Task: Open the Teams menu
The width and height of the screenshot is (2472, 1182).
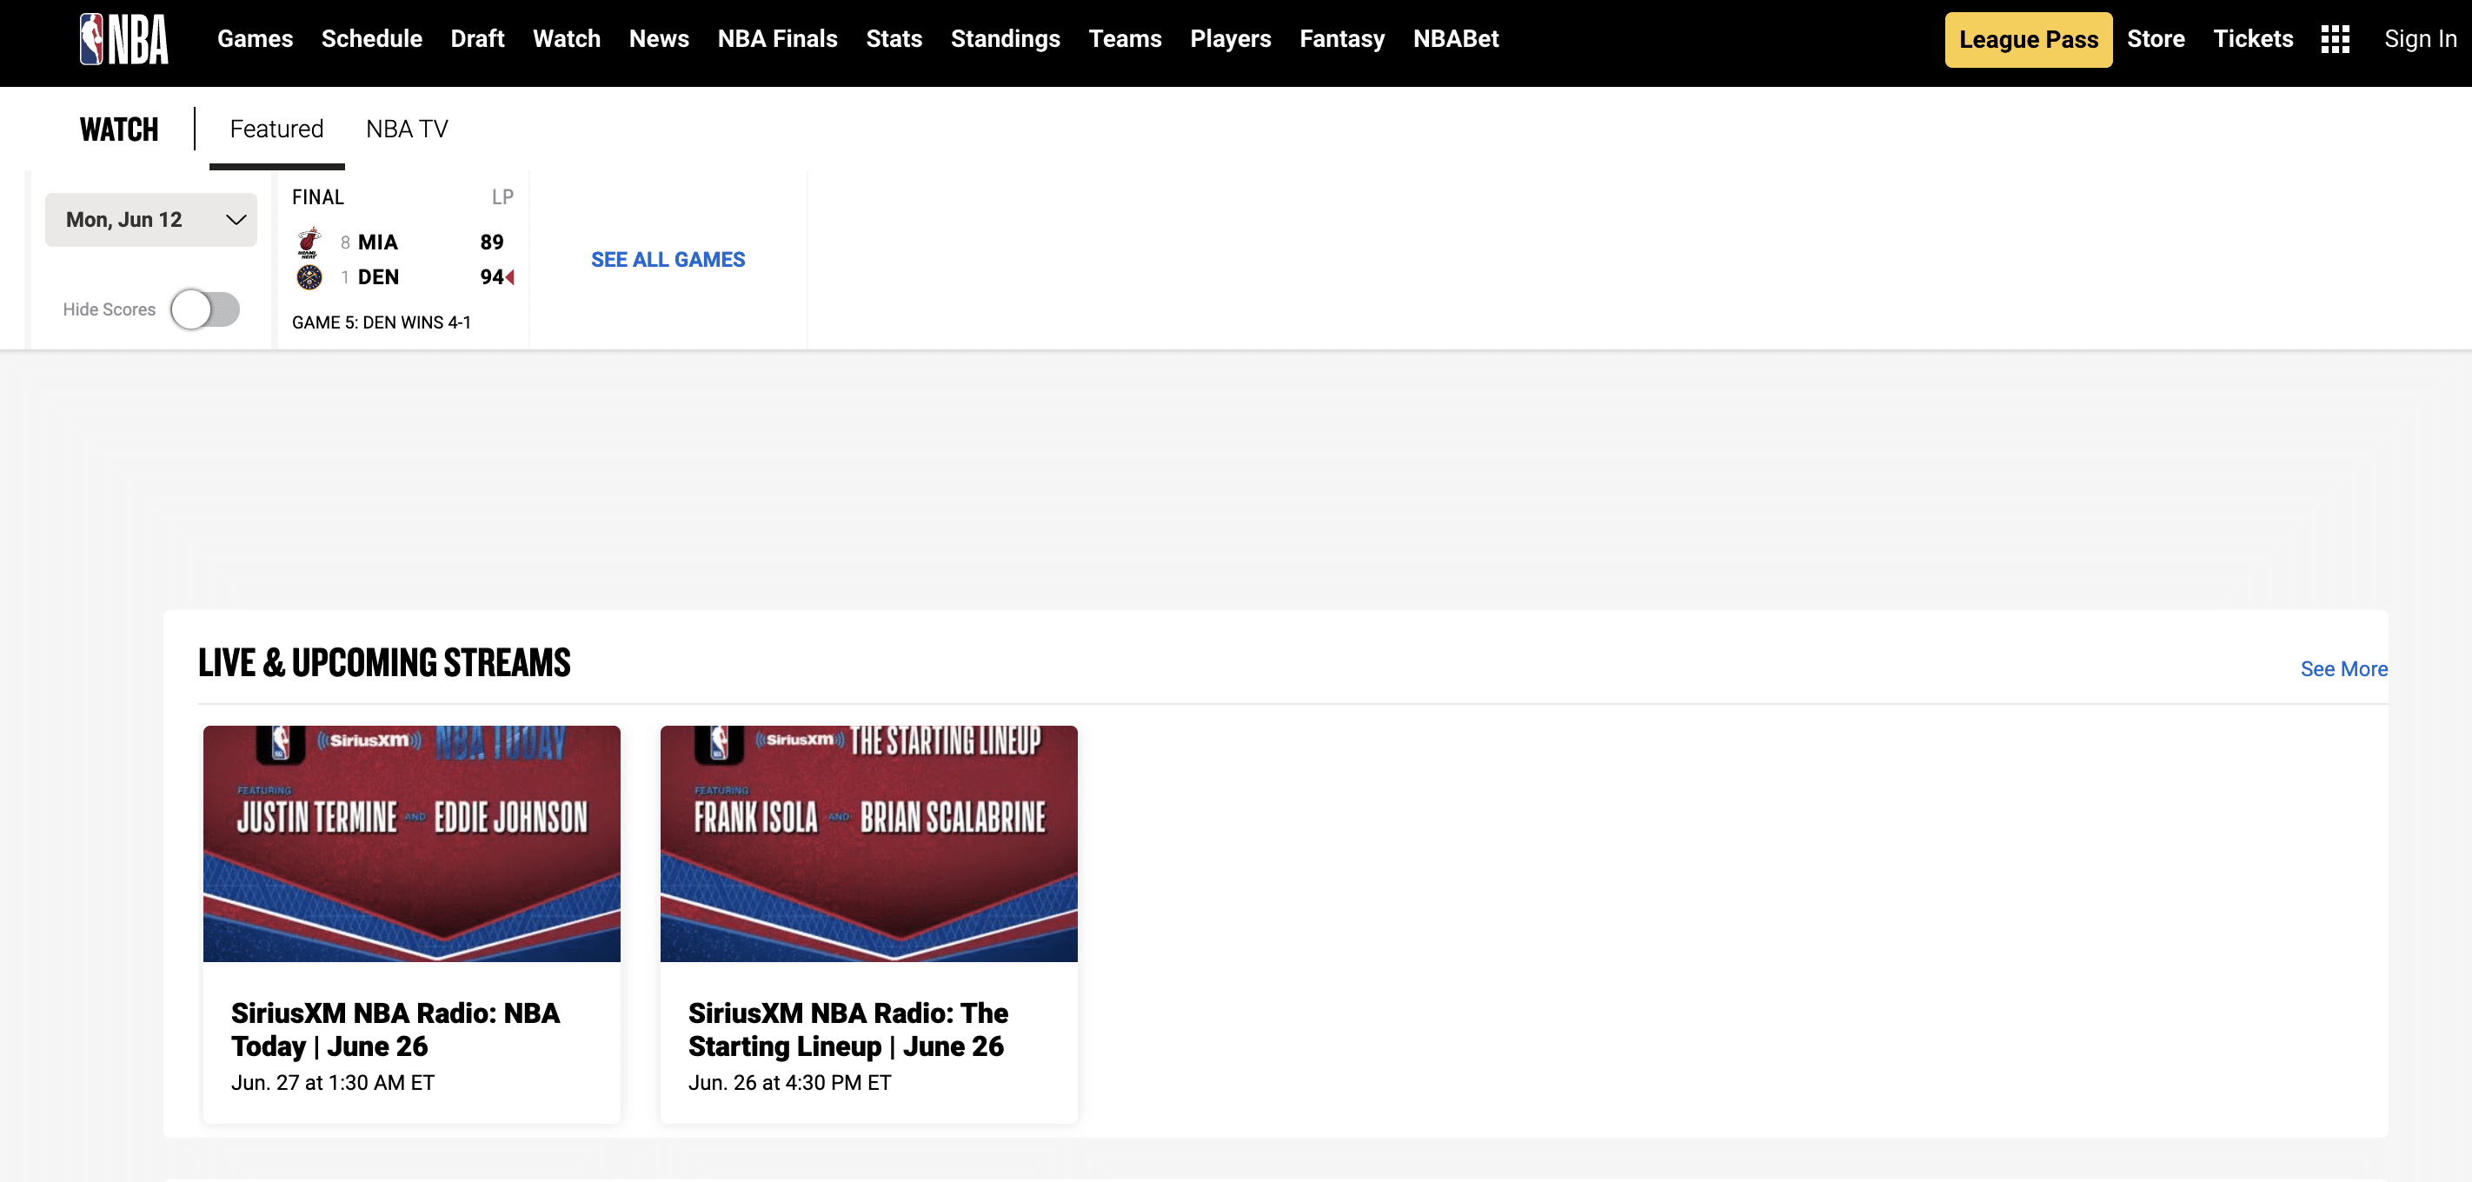Action: 1125,39
